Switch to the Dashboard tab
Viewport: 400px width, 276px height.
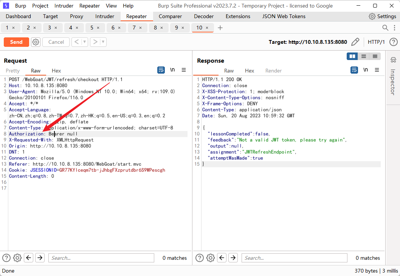point(19,16)
